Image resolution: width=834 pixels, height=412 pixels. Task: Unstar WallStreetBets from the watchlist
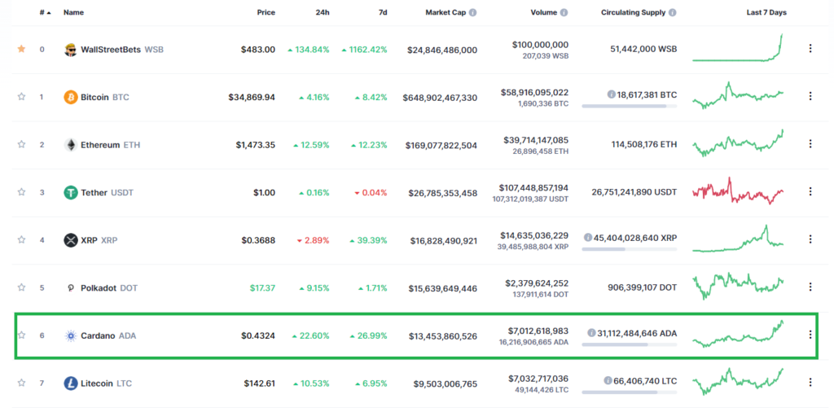coord(21,49)
